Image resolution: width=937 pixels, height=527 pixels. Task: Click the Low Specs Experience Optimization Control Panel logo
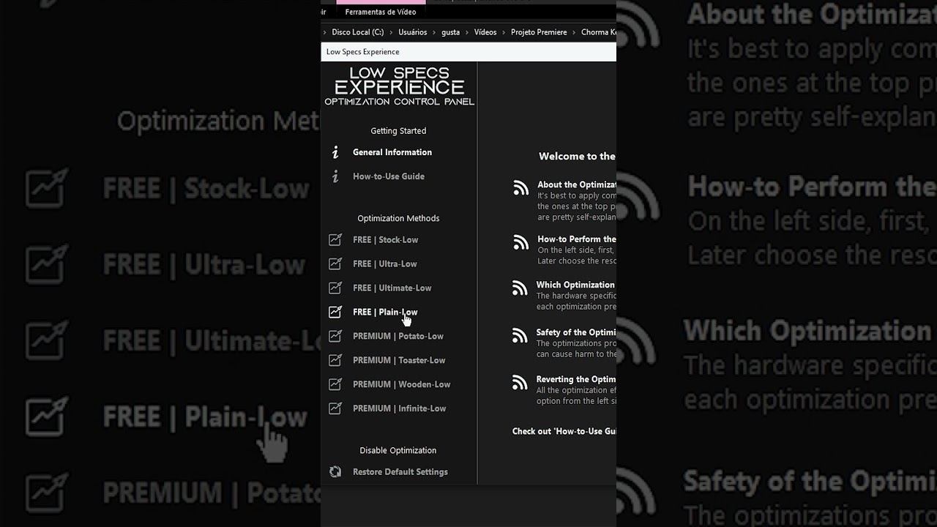(399, 86)
